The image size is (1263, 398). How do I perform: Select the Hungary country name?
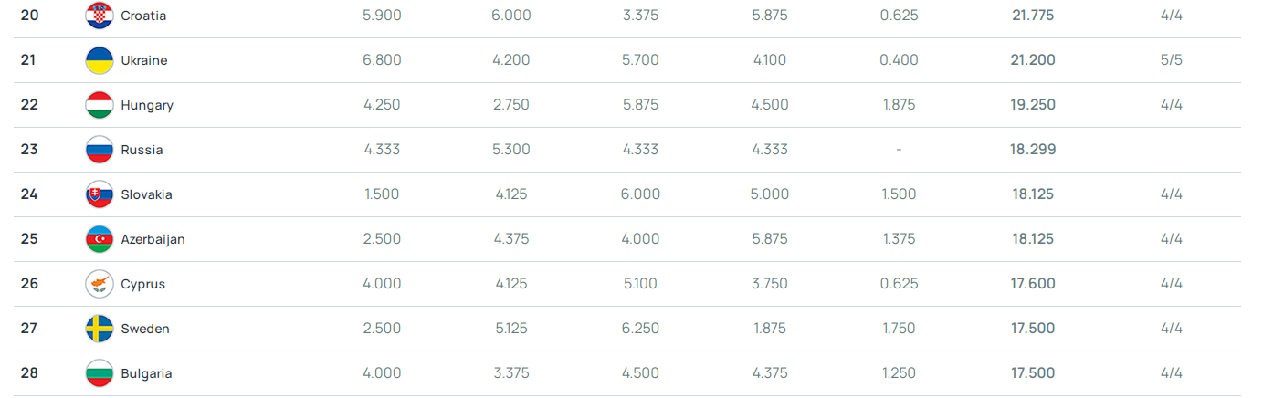click(x=147, y=105)
